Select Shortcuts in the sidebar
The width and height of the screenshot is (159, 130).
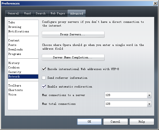(x=23, y=90)
